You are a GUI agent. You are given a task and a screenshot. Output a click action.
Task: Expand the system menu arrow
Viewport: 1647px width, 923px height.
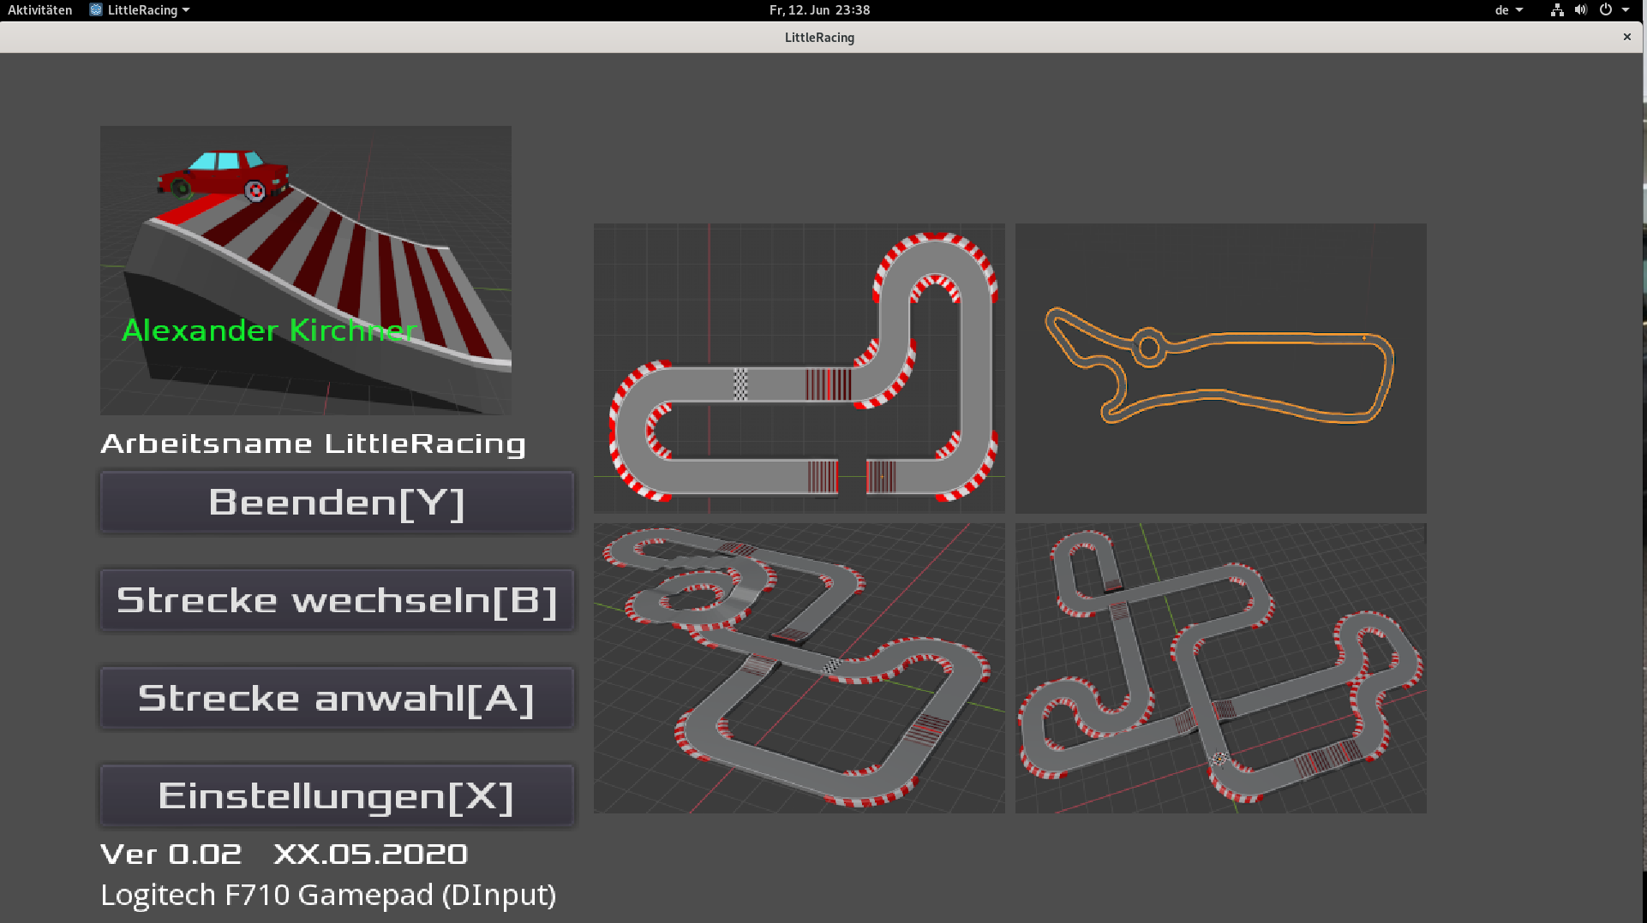coord(1626,10)
